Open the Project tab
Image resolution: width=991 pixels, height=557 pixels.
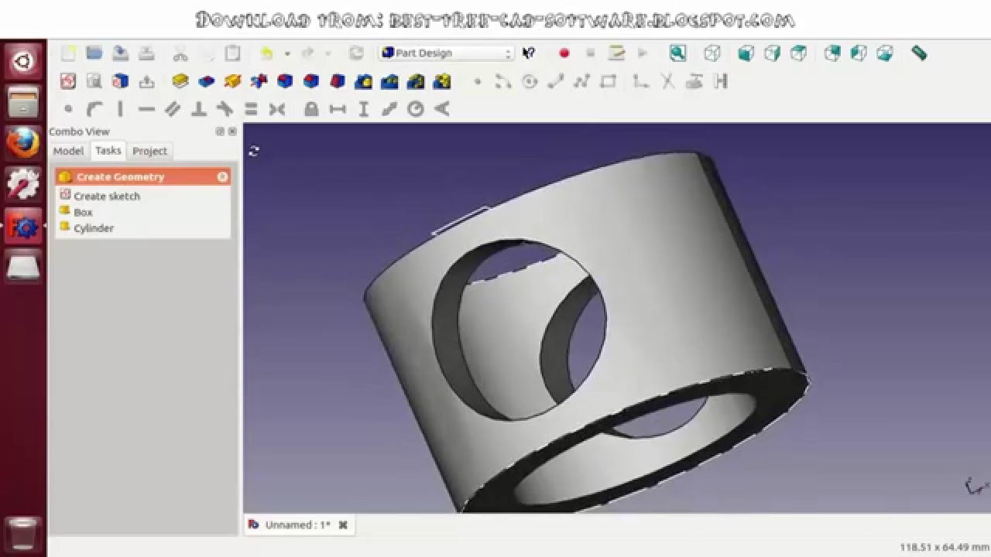tap(149, 151)
